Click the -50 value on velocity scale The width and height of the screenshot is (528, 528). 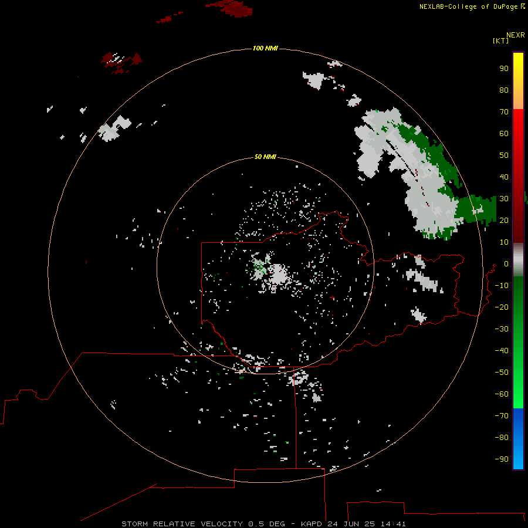502,373
